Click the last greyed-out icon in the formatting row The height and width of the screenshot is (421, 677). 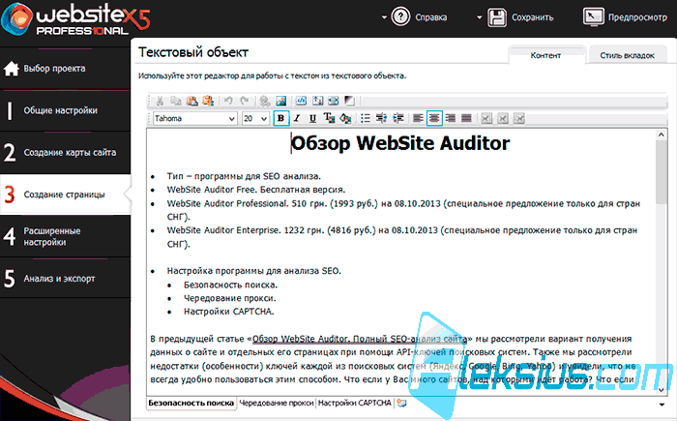(519, 118)
